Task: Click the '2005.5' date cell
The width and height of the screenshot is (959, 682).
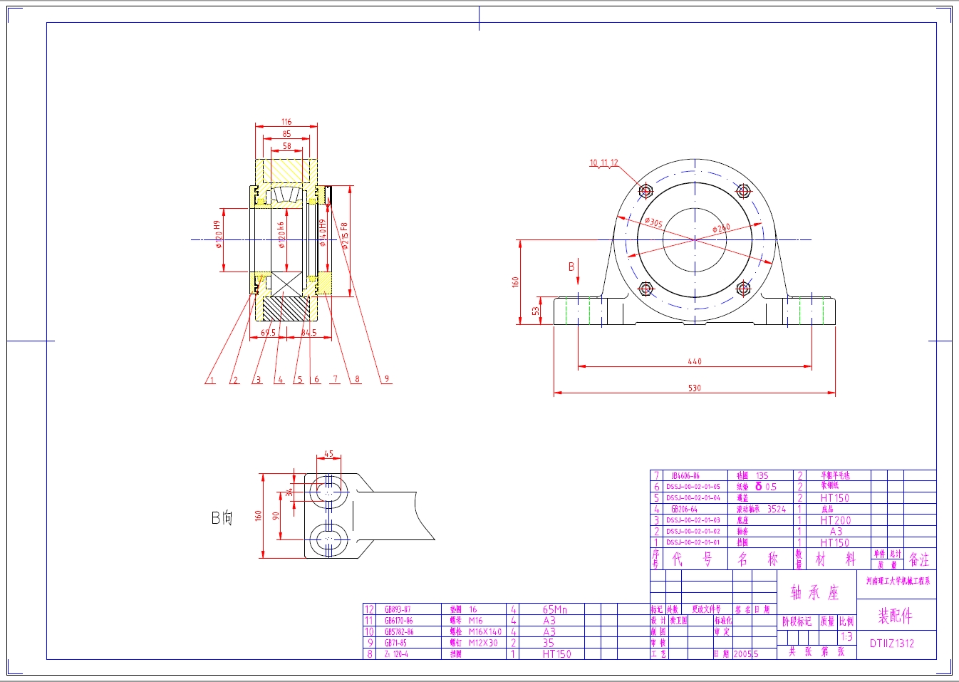Action: point(746,653)
